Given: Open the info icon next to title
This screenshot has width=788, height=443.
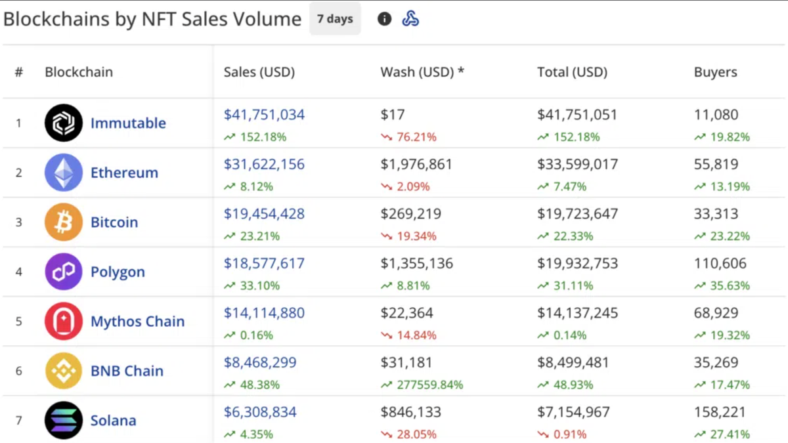Looking at the screenshot, I should 385,19.
